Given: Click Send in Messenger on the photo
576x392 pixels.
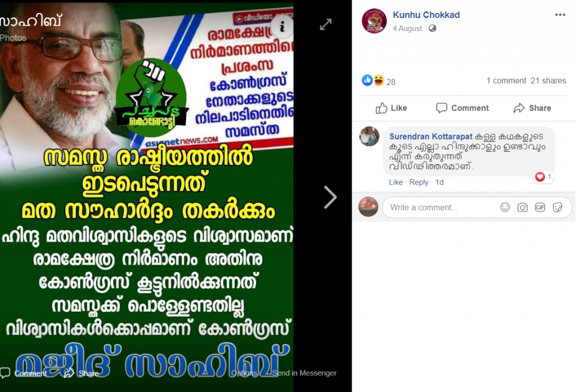Looking at the screenshot, I should (x=304, y=373).
